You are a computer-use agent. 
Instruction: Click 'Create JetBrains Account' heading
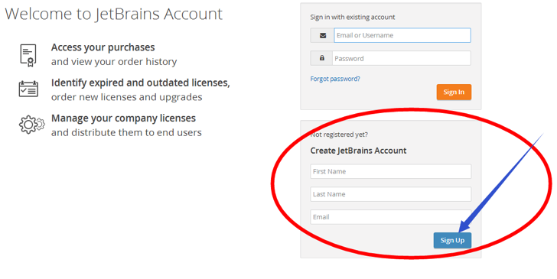coord(358,151)
